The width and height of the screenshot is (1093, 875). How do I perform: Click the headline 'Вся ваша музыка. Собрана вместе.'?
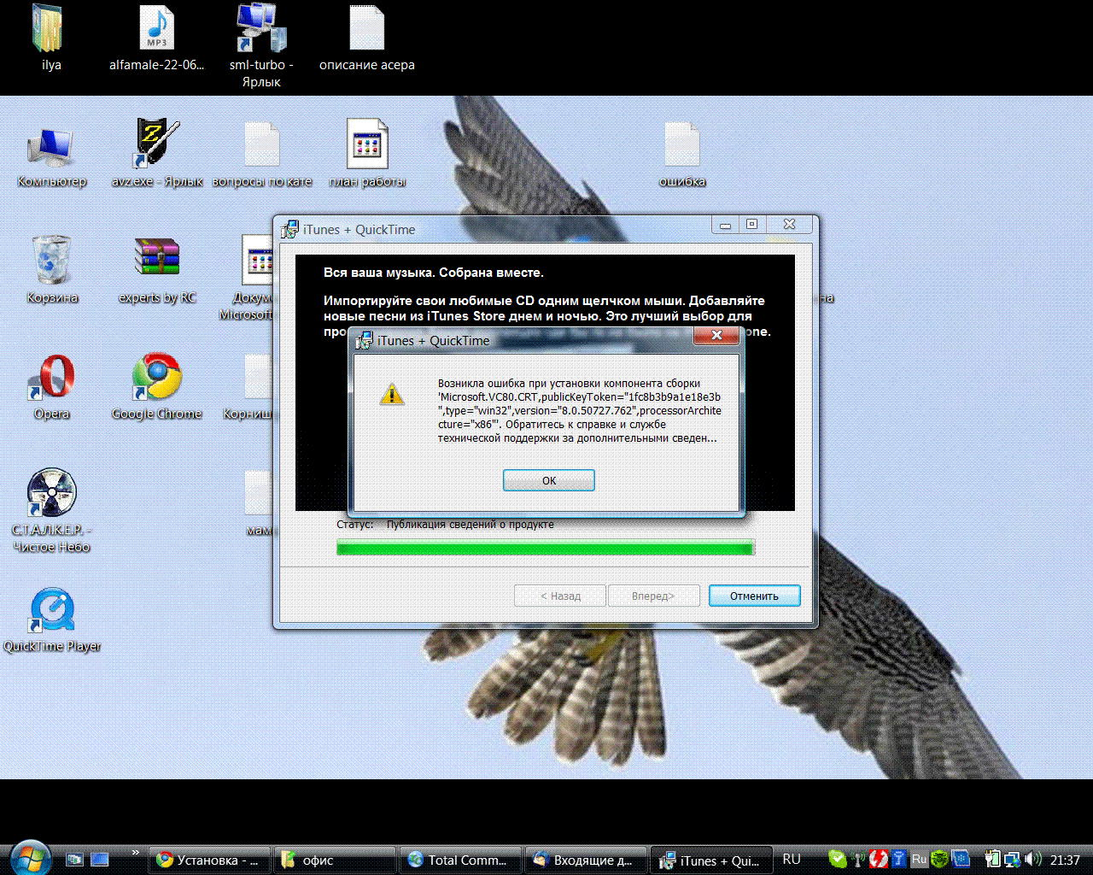pos(434,273)
